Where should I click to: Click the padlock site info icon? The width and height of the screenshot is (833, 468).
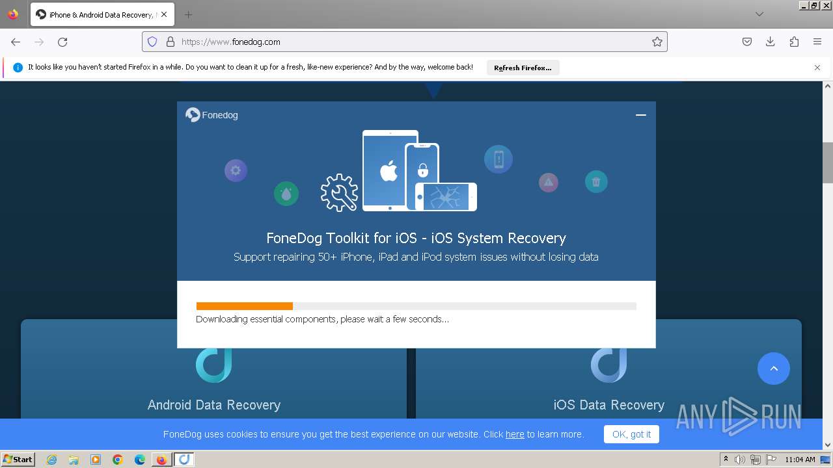(171, 42)
